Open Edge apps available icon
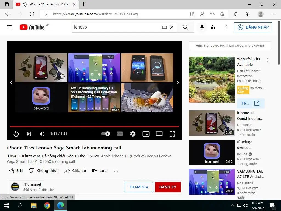Screen dimensions: 281x211 click(x=192, y=14)
